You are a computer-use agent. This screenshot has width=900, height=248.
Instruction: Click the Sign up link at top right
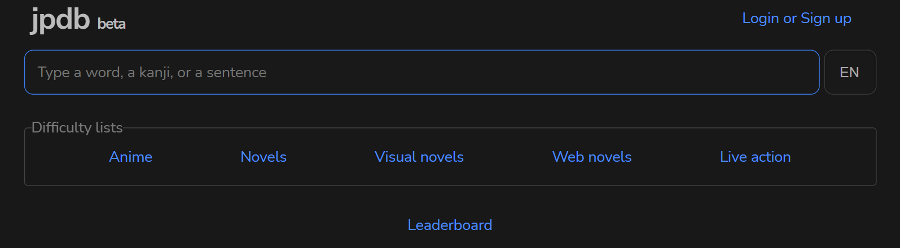tap(826, 19)
